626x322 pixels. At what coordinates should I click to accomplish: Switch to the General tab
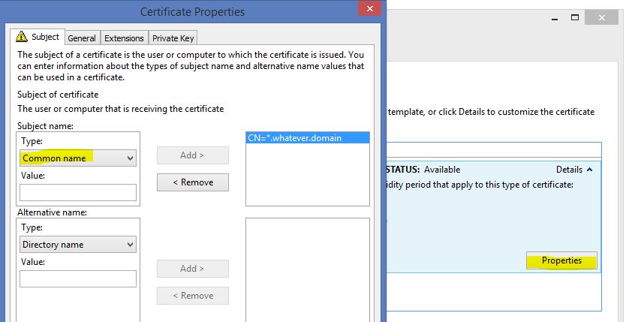click(x=81, y=38)
